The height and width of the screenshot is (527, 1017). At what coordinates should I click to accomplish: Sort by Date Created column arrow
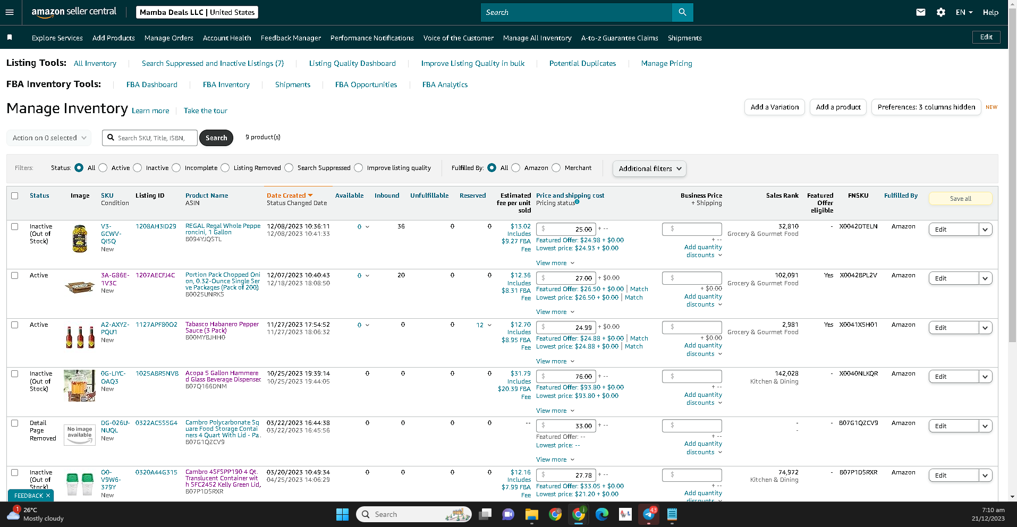tap(310, 195)
